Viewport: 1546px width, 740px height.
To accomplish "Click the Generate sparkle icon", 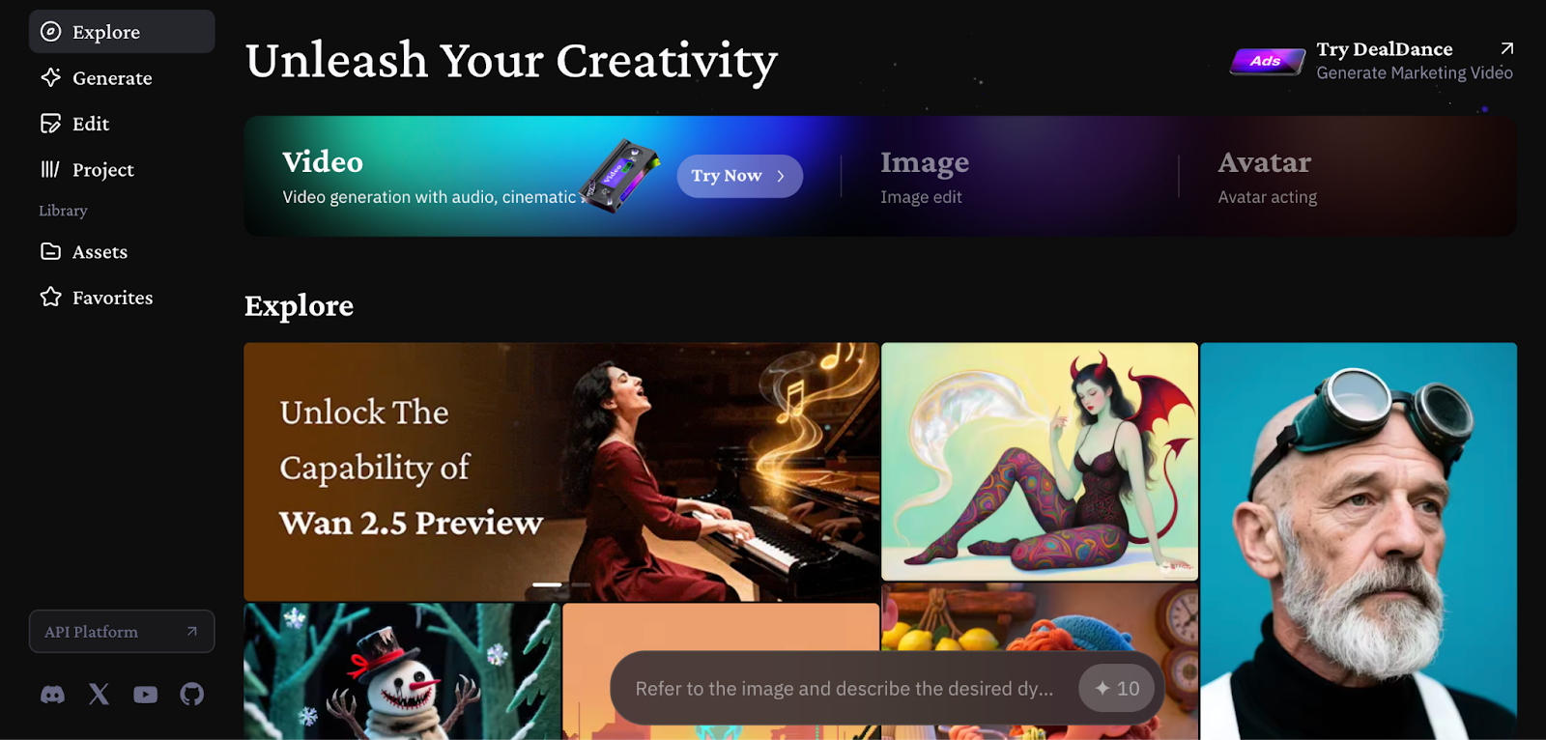I will point(50,77).
